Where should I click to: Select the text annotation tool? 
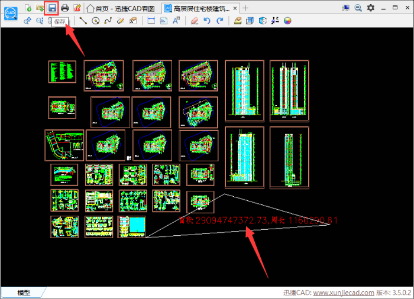pyautogui.click(x=176, y=21)
